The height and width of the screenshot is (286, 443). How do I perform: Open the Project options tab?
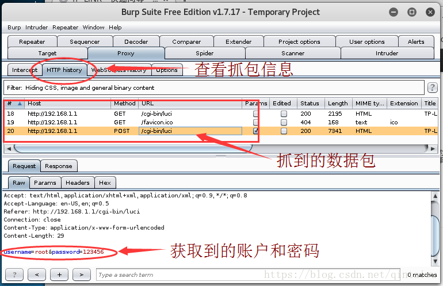coord(300,41)
